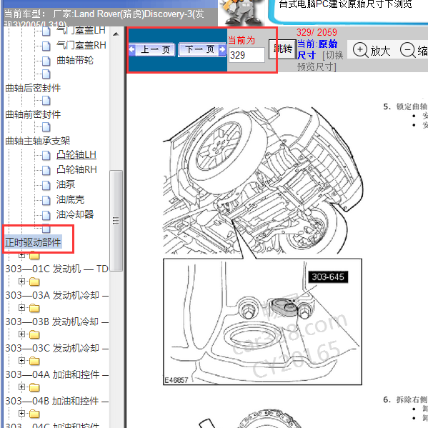
Task: Click the tree panel scrollbar thumb
Action: (x=116, y=221)
